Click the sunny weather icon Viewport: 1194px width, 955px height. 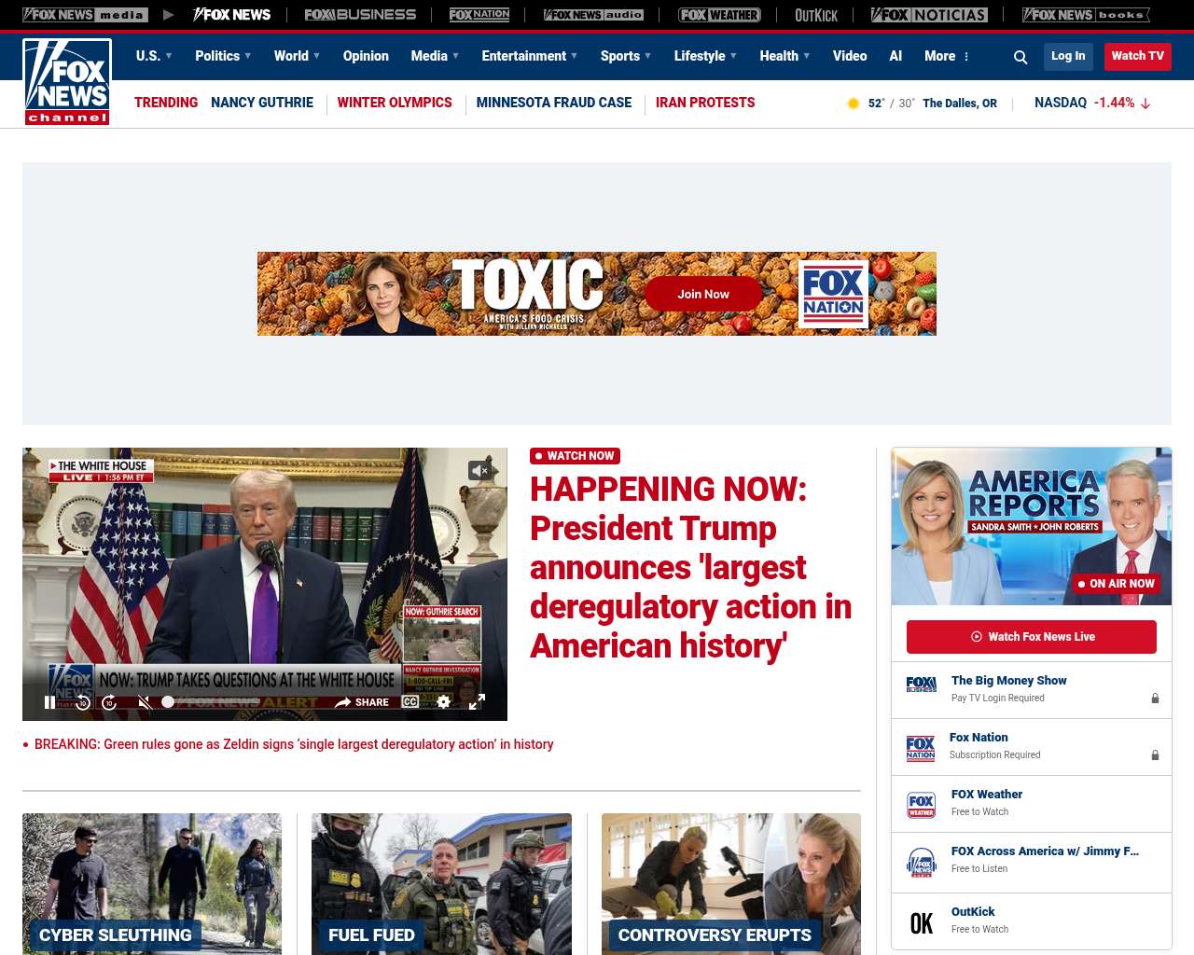click(x=853, y=104)
